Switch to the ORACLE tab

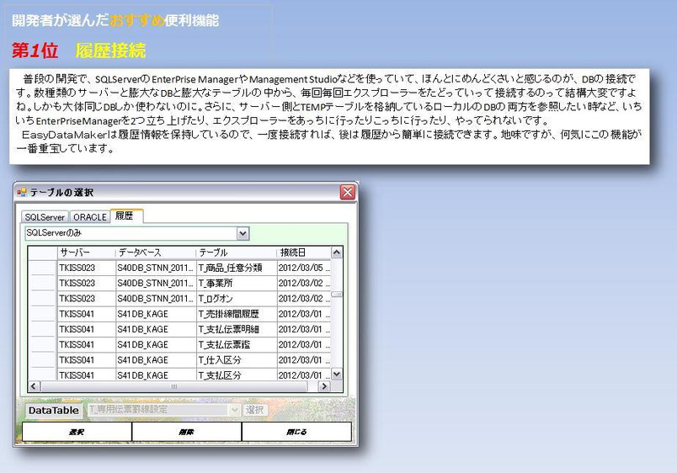click(x=89, y=216)
